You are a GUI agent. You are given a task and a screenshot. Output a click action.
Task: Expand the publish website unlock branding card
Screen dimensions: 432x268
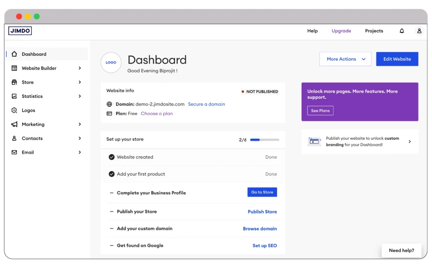coord(409,141)
